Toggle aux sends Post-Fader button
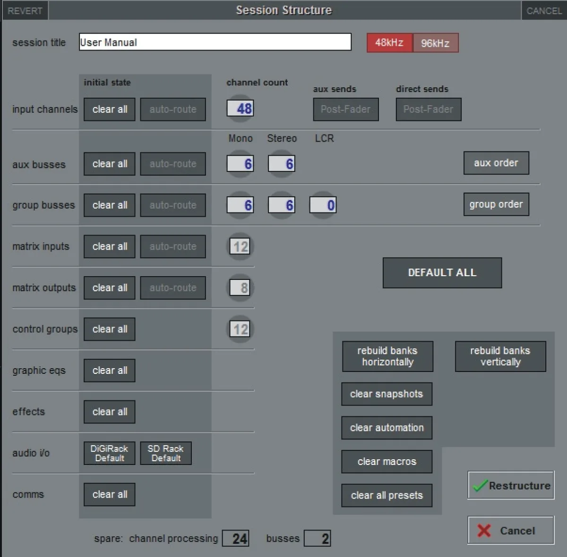The height and width of the screenshot is (557, 567). 346,110
